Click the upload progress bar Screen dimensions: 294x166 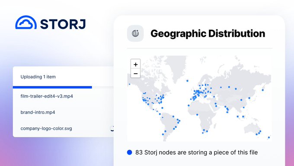pos(63,87)
